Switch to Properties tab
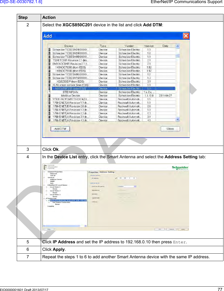This screenshot has height=291, width=224. click(x=93, y=172)
